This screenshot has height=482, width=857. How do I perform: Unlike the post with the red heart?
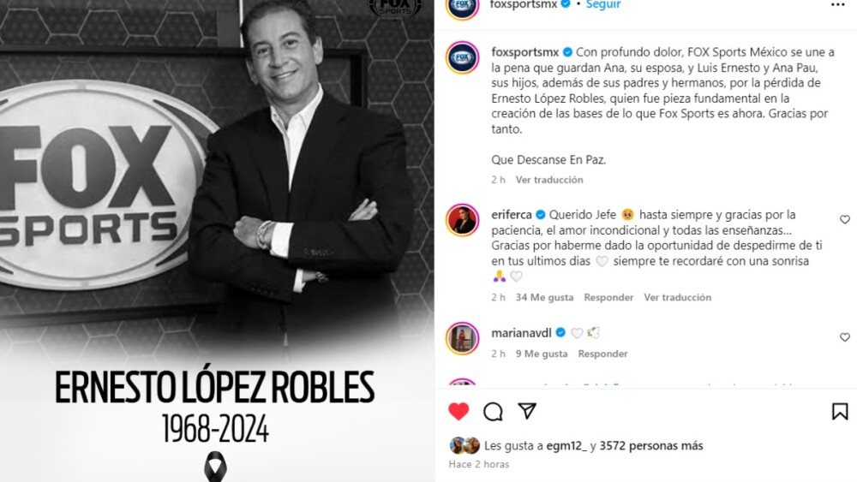pyautogui.click(x=458, y=411)
